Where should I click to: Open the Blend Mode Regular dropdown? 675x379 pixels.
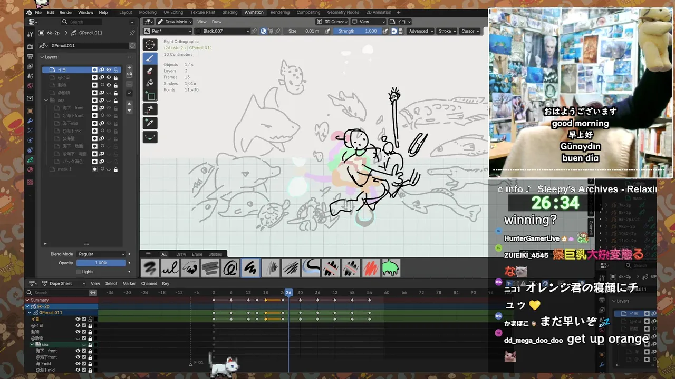[x=101, y=254]
